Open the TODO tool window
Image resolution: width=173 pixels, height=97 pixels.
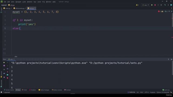coord(25,90)
